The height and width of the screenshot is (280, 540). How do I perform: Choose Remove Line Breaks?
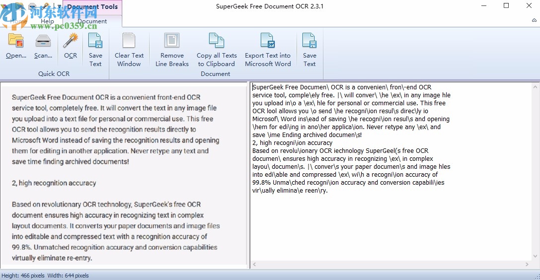[x=172, y=50]
